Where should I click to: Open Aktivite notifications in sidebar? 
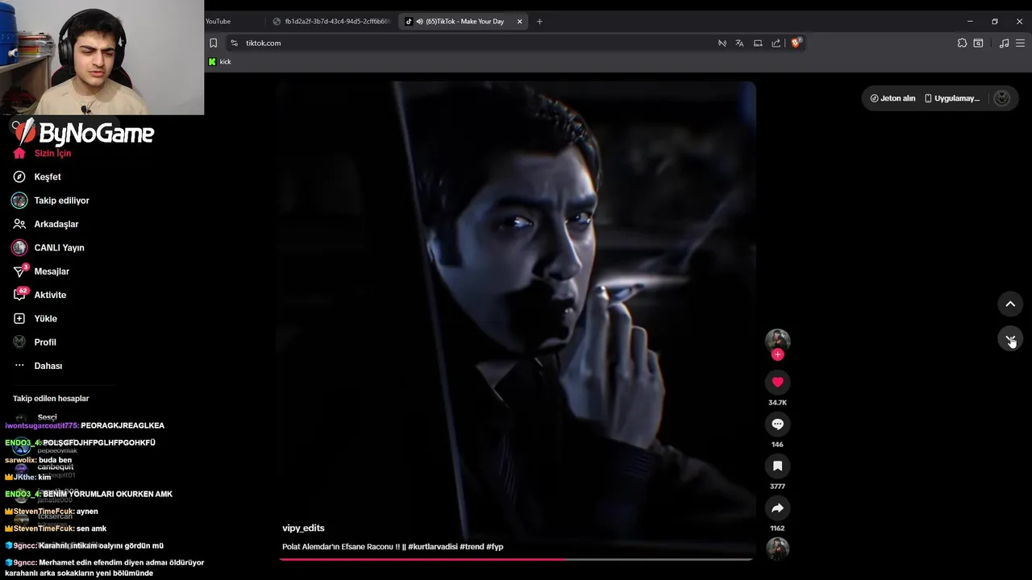pos(50,295)
